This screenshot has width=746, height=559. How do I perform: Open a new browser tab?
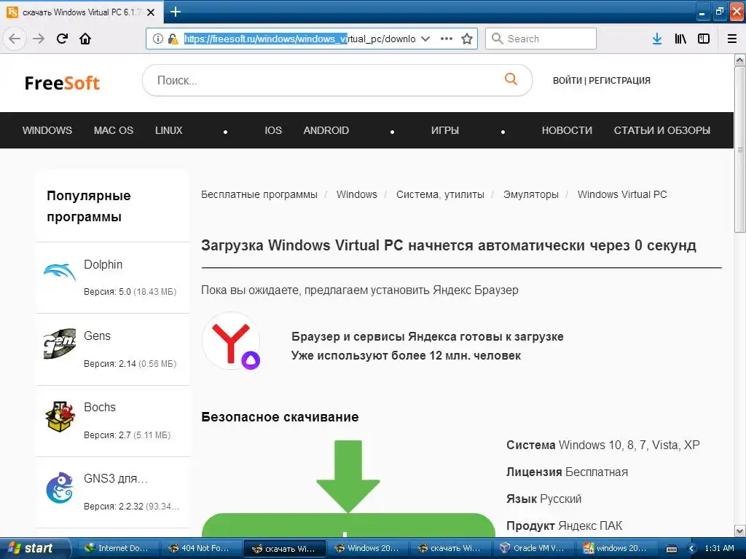(x=175, y=12)
